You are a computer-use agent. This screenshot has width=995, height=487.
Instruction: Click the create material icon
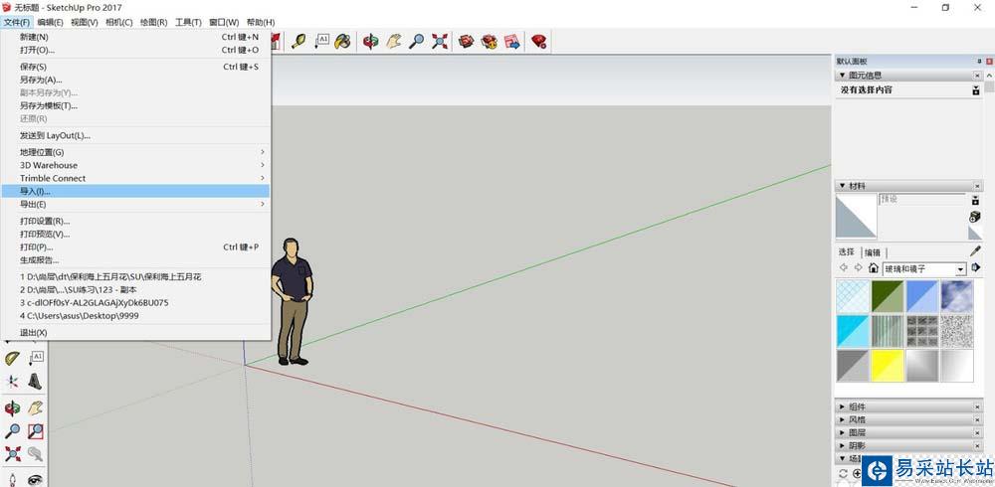pyautogui.click(x=975, y=217)
